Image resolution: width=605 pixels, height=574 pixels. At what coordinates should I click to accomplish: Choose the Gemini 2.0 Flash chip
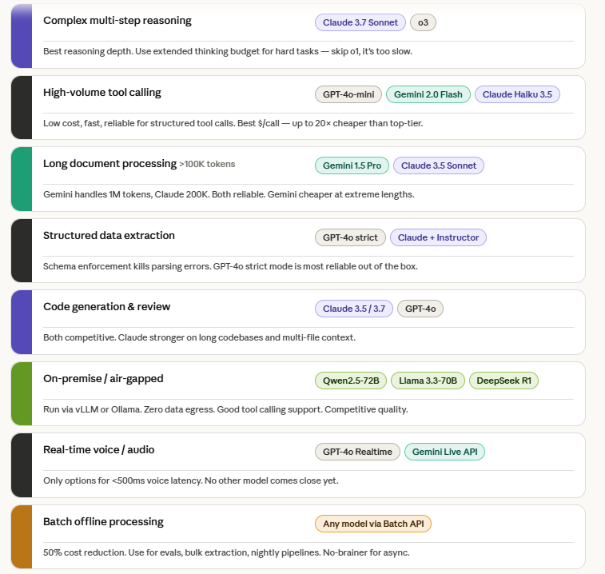point(428,94)
